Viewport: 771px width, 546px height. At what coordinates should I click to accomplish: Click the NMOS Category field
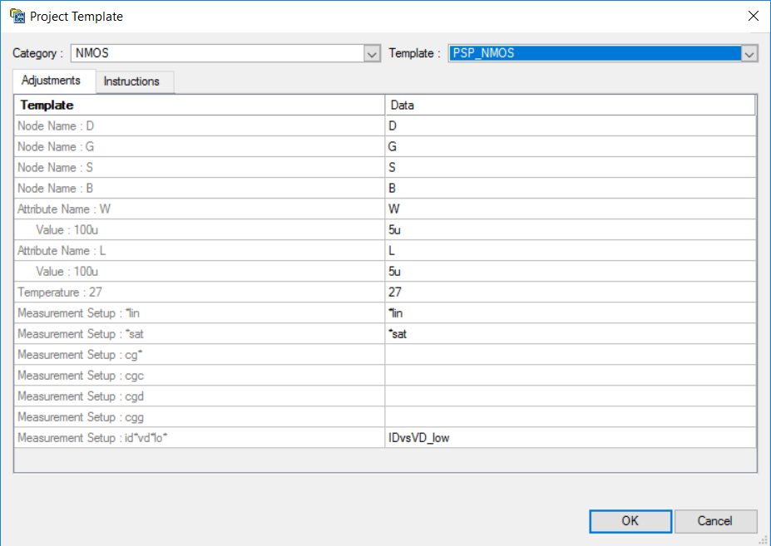point(218,53)
